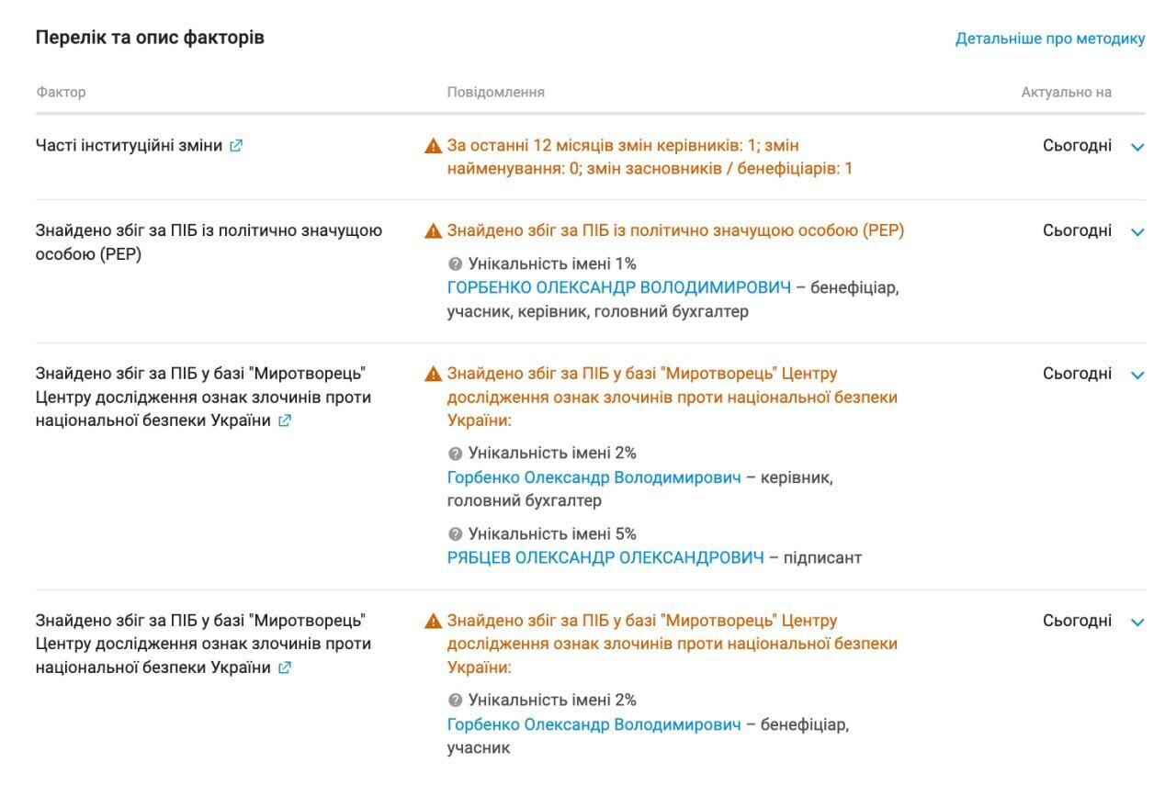Expand last Миротворець row chevron
1176x785 pixels.
pyautogui.click(x=1137, y=622)
